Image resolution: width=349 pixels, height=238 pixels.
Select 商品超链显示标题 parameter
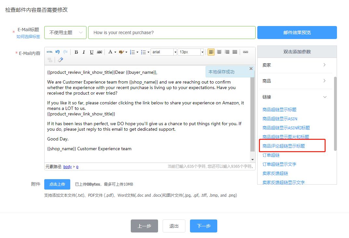pyautogui.click(x=279, y=110)
